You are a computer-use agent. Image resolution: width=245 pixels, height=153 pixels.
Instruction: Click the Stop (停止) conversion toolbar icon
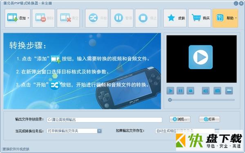coord(147,18)
